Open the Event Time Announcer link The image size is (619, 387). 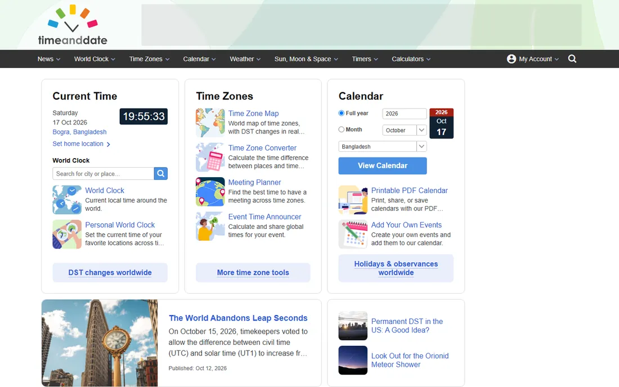[264, 217]
